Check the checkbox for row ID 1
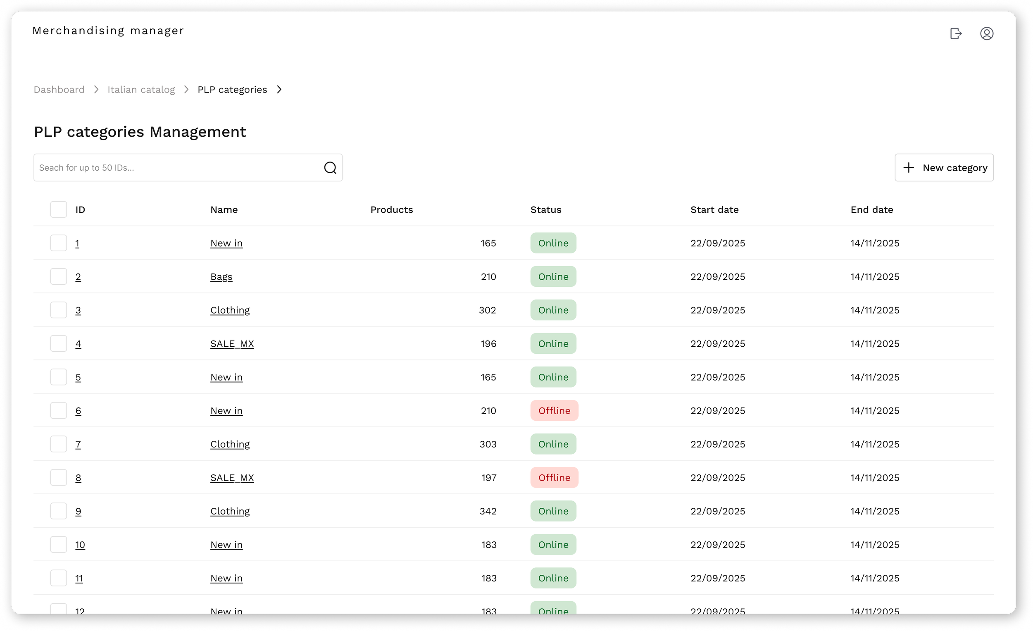The width and height of the screenshot is (1033, 631). (x=59, y=243)
